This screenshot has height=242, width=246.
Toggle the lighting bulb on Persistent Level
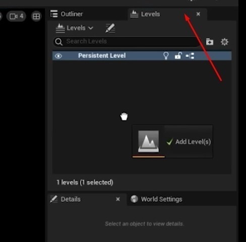pos(166,56)
